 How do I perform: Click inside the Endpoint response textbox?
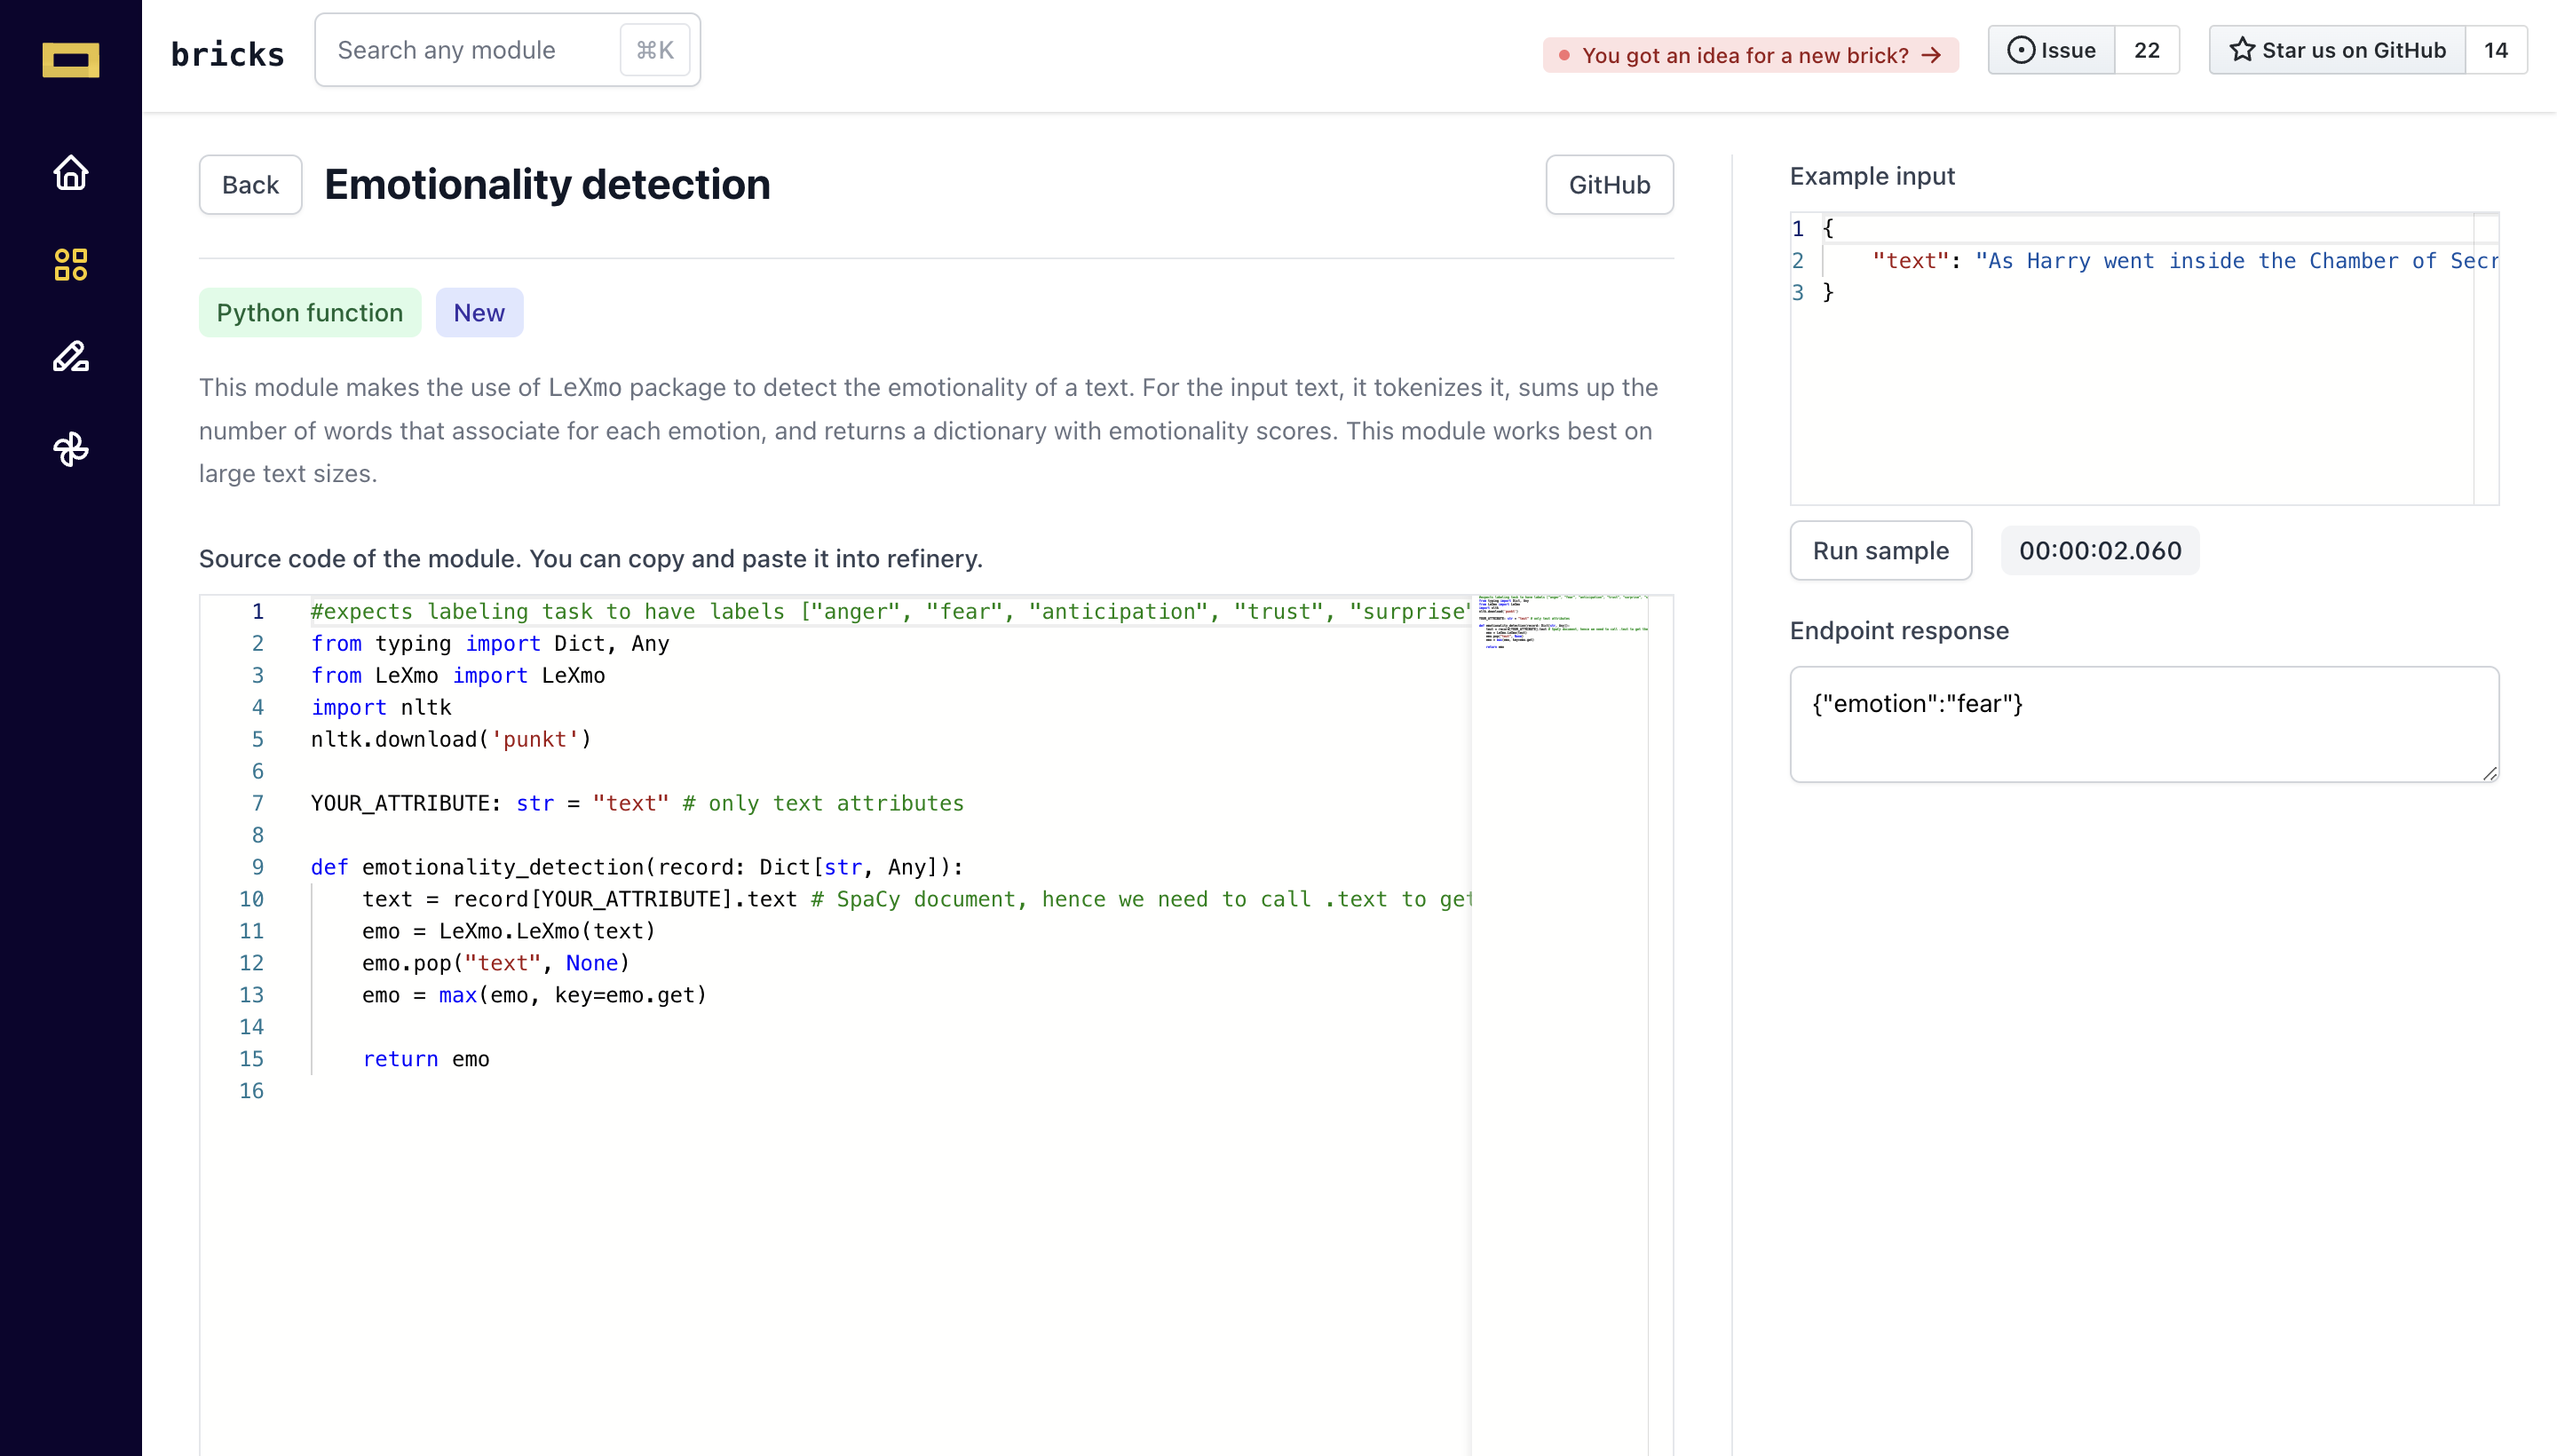2143,724
